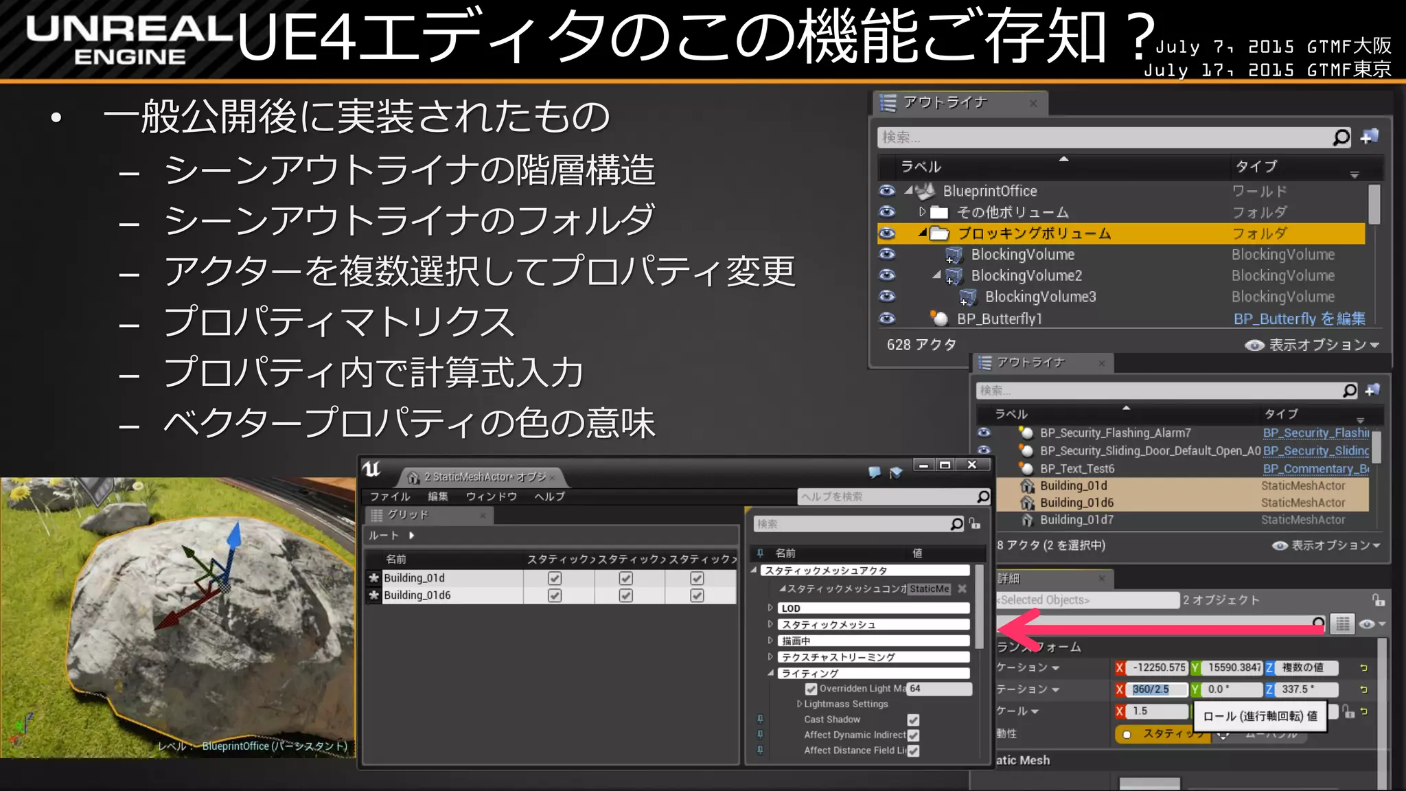Viewport: 1406px width, 791px height.
Task: Click the Unreal logo in the Property Matrix window
Action: [x=371, y=470]
